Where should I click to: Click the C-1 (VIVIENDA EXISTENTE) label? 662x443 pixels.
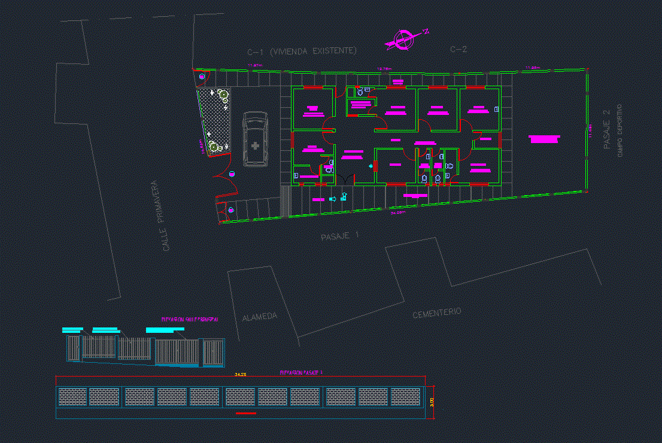pos(302,51)
